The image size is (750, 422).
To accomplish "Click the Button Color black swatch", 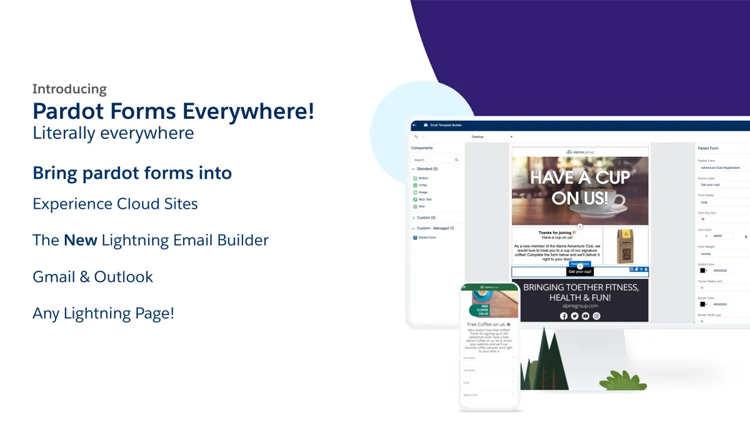I will (702, 271).
